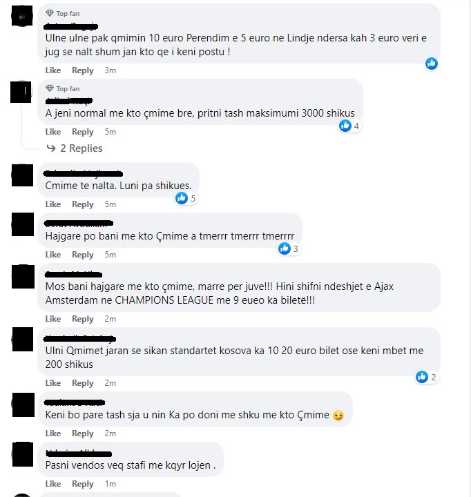Open the thumbs-up count on 'Hajgare po bani' comment
Image resolution: width=471 pixels, height=497 pixels.
[x=288, y=248]
